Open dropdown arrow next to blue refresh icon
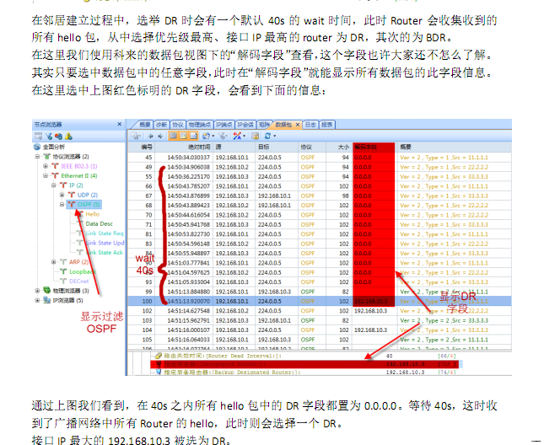This screenshot has width=544, height=445. (275, 137)
